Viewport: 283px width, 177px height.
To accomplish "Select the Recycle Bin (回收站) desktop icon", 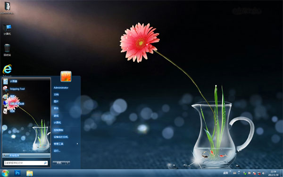I will 7,50.
